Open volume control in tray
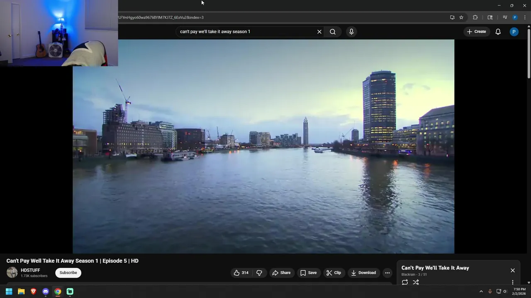Image resolution: width=531 pixels, height=298 pixels. click(505, 291)
